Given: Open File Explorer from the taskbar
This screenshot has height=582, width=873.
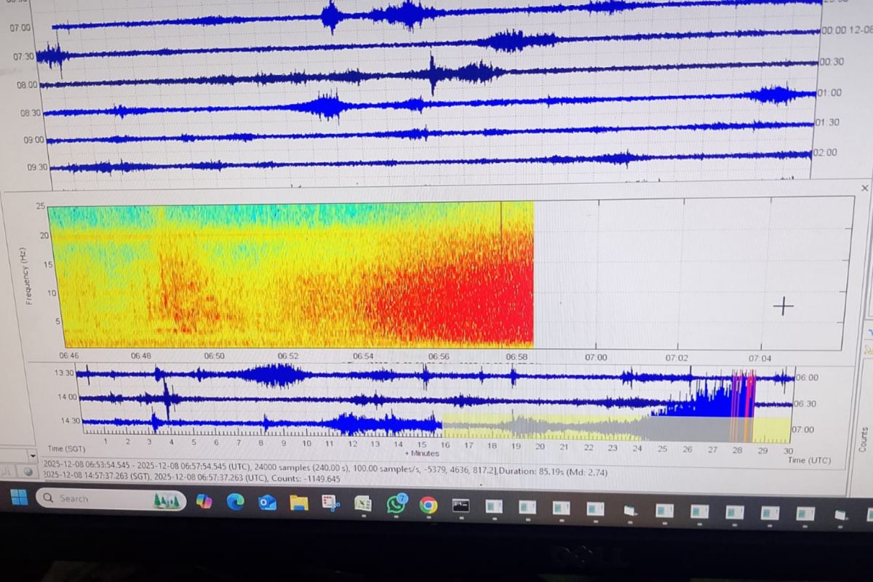Looking at the screenshot, I should tap(298, 503).
